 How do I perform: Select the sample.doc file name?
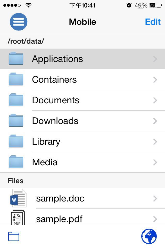coord(60,198)
